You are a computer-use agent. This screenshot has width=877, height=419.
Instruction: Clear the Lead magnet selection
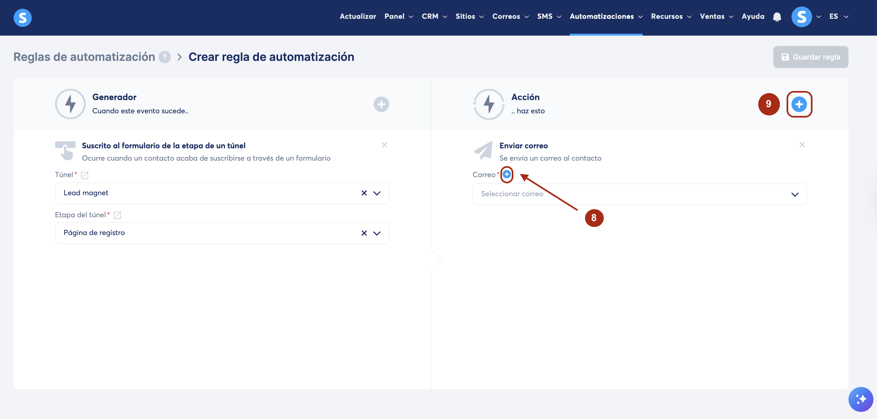pyautogui.click(x=364, y=193)
